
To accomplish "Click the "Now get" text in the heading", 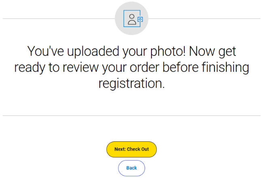I will coord(213,52).
